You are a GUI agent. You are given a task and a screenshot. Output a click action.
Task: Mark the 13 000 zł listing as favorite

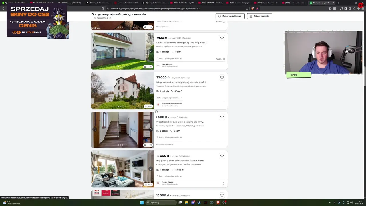[x=222, y=195]
